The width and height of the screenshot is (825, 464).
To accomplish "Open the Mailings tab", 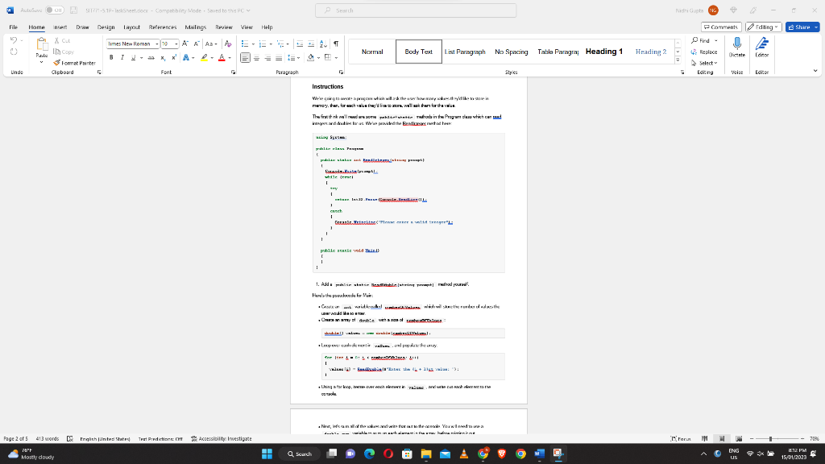I will (x=195, y=27).
